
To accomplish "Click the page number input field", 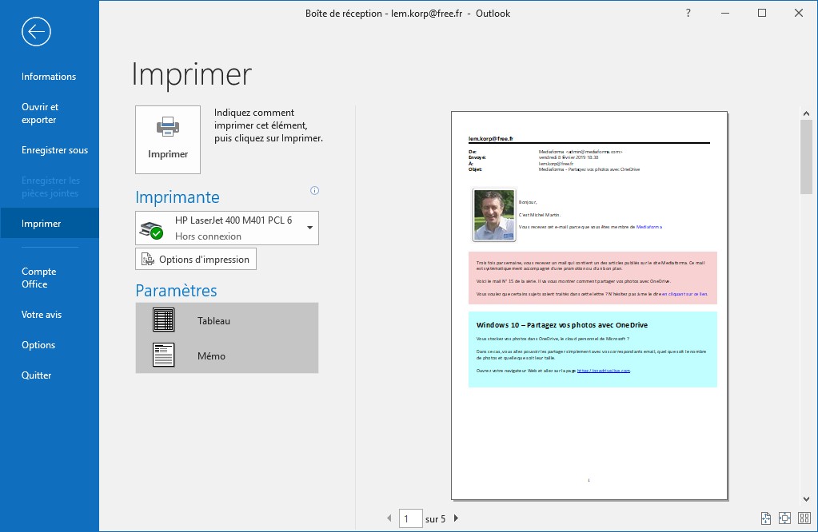I will 410,519.
